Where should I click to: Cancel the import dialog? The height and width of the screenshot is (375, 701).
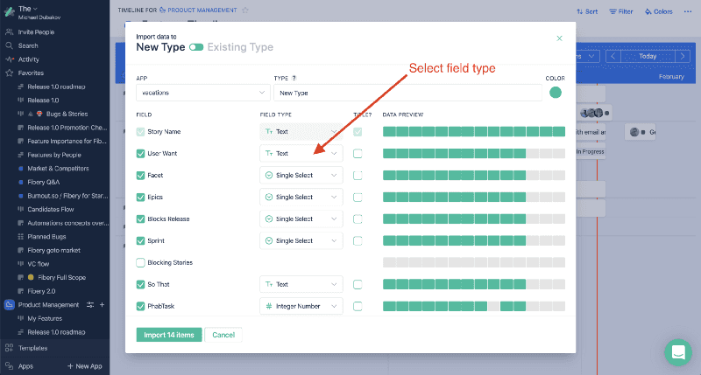(x=223, y=335)
